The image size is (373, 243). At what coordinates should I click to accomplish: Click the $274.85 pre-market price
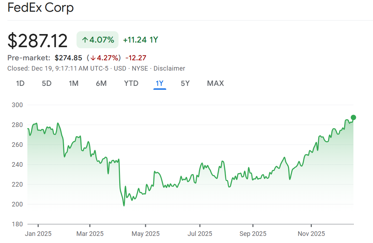click(68, 58)
